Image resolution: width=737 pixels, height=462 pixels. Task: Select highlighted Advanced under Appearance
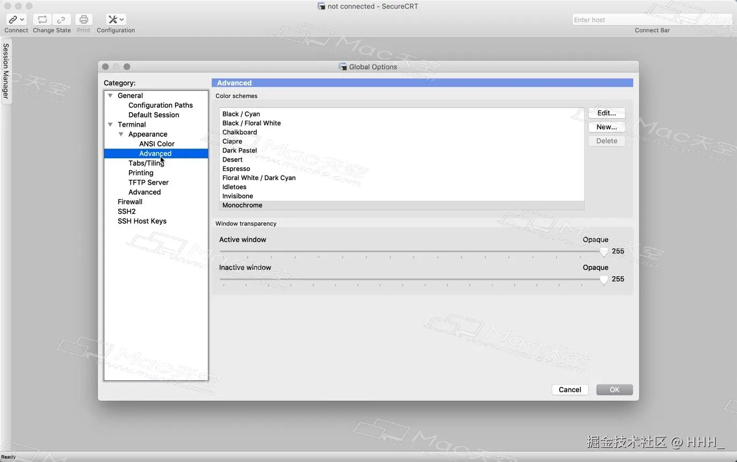point(156,153)
